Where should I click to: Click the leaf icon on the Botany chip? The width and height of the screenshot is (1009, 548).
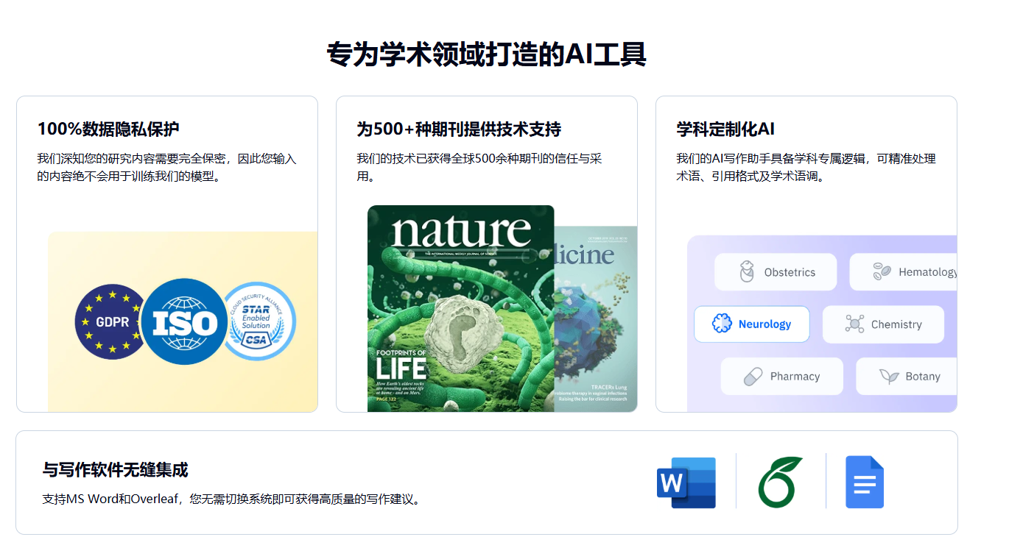point(891,376)
